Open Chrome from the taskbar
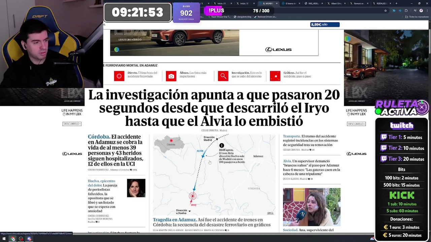431x242 pixels. tap(13, 239)
